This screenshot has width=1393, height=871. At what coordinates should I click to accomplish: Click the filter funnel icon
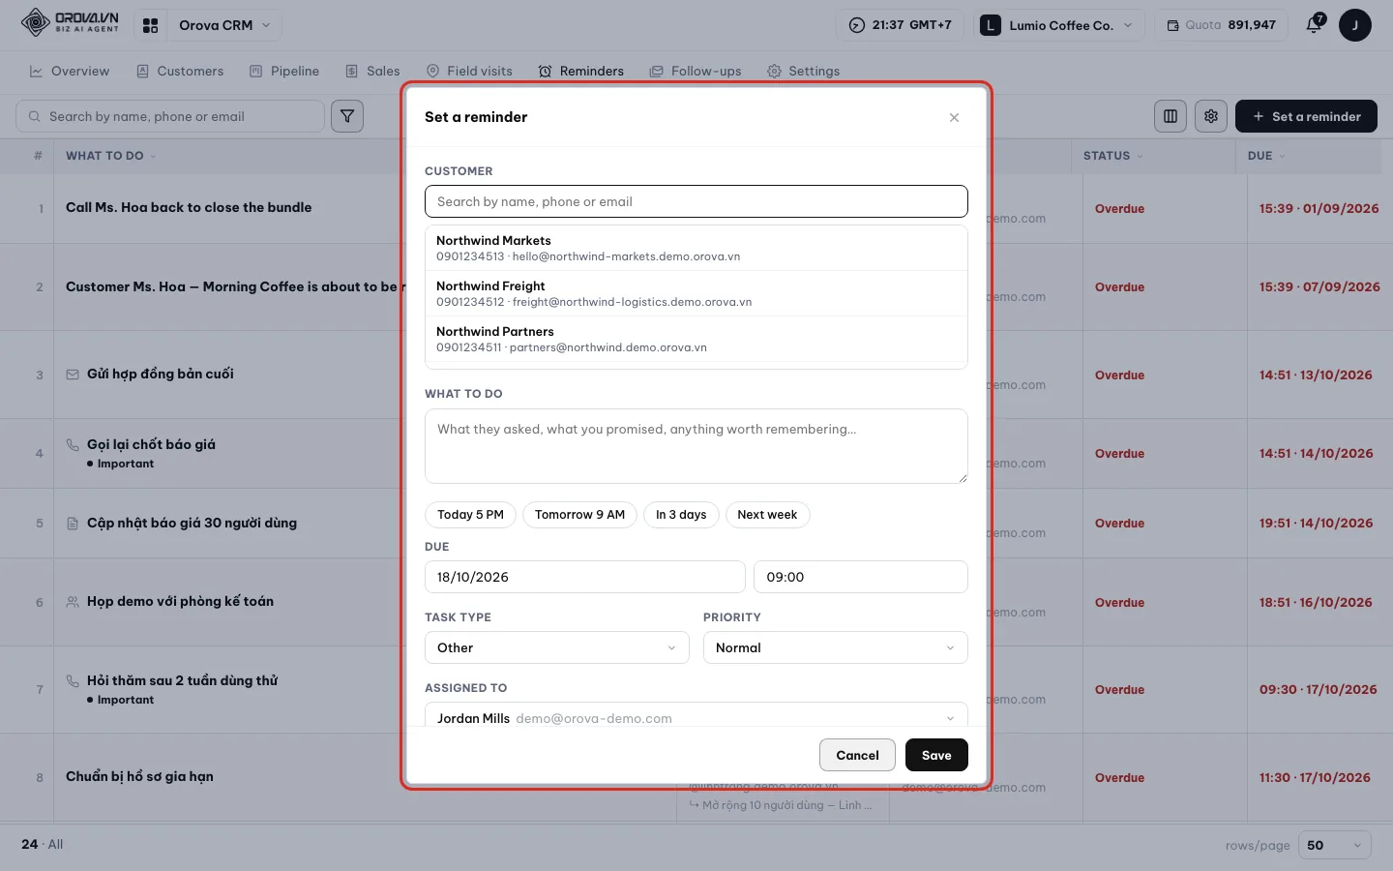347,116
